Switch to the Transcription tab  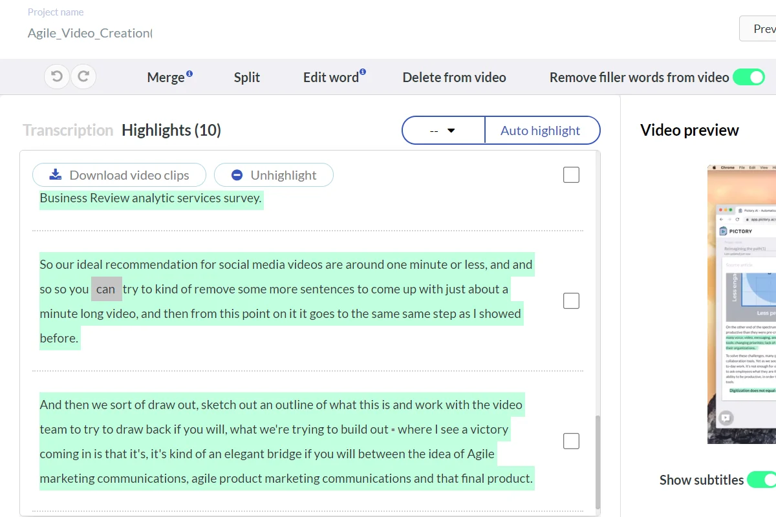click(x=68, y=131)
